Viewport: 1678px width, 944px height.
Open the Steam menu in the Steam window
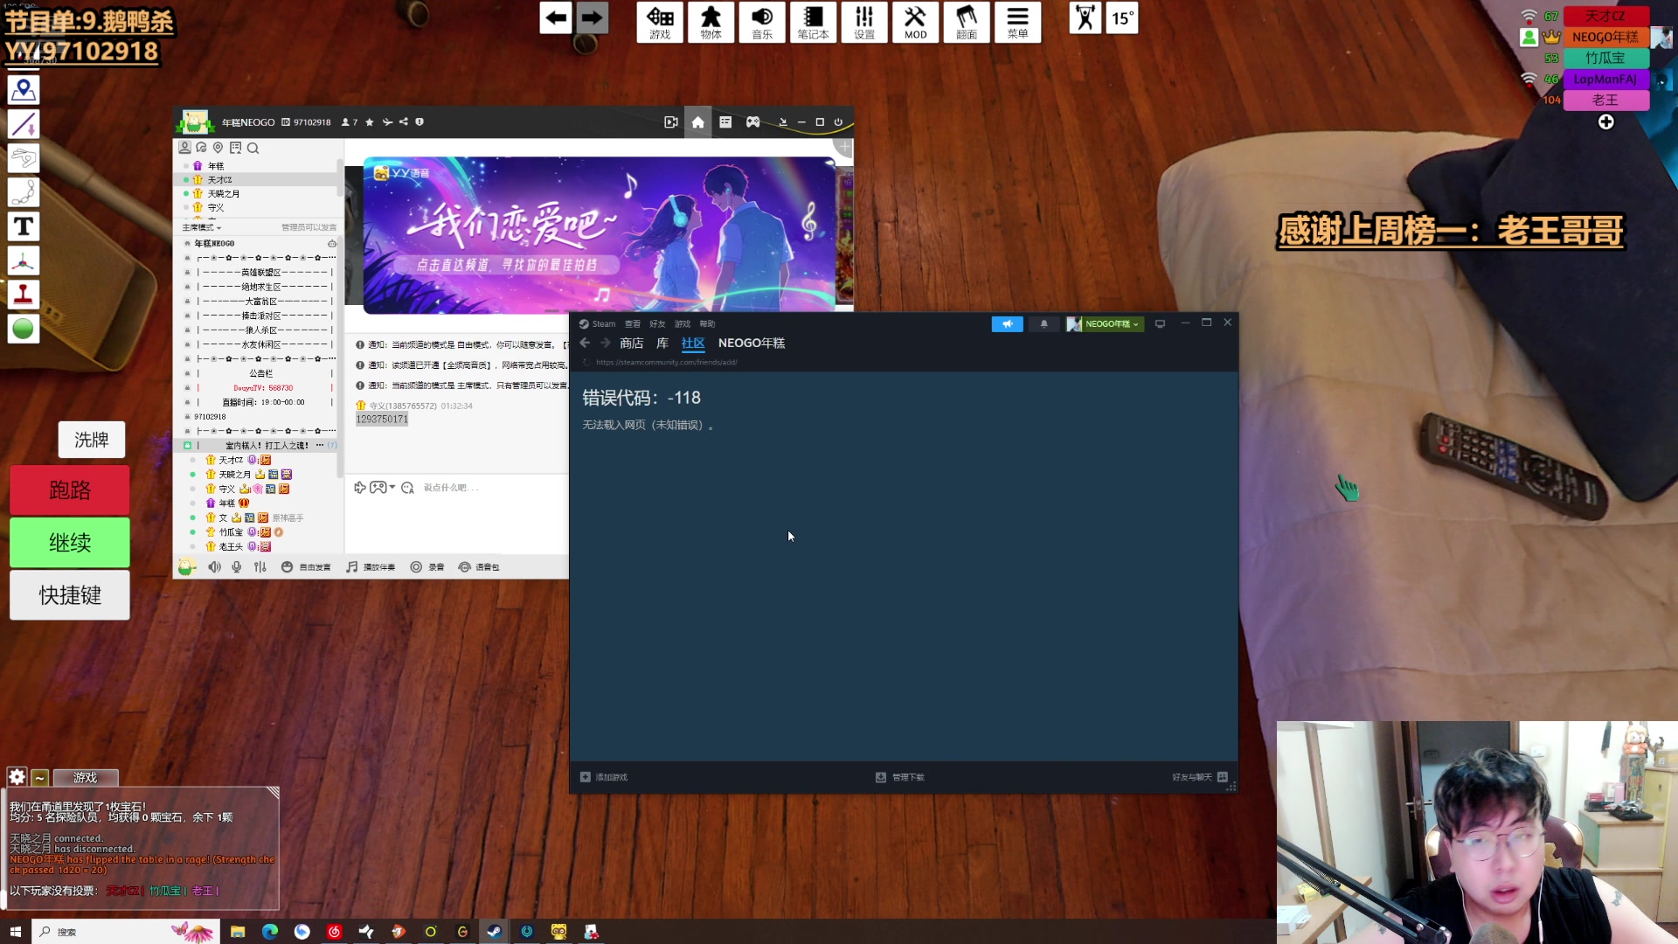[x=598, y=324]
